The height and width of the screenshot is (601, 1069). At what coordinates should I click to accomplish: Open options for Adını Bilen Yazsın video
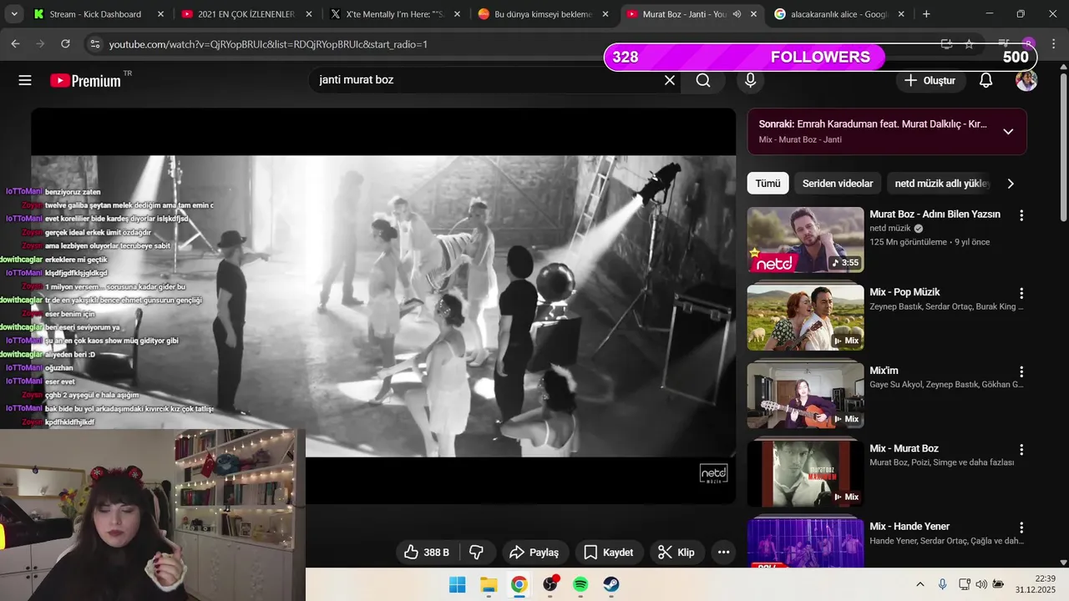(1021, 215)
